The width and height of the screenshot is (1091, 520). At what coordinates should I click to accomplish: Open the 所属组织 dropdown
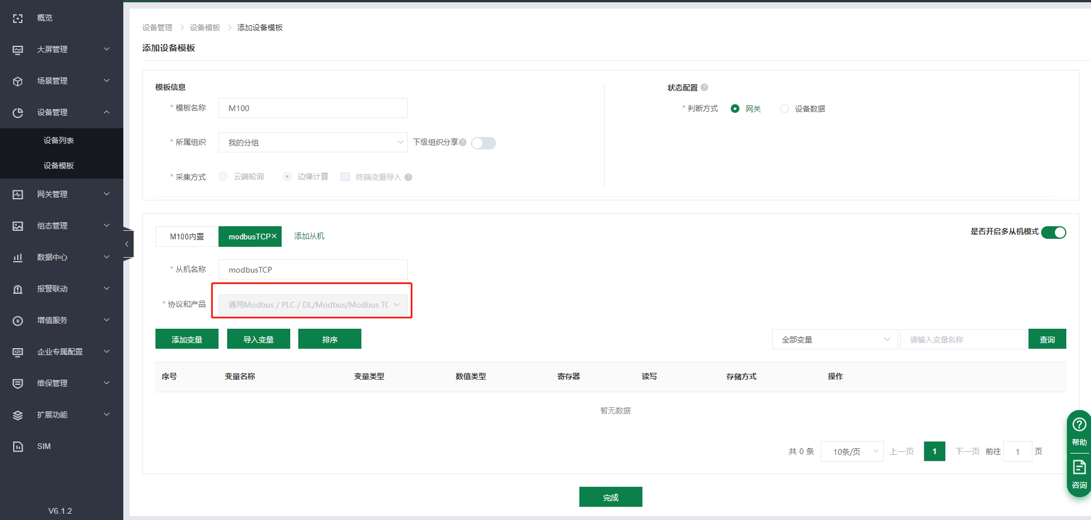coord(313,143)
